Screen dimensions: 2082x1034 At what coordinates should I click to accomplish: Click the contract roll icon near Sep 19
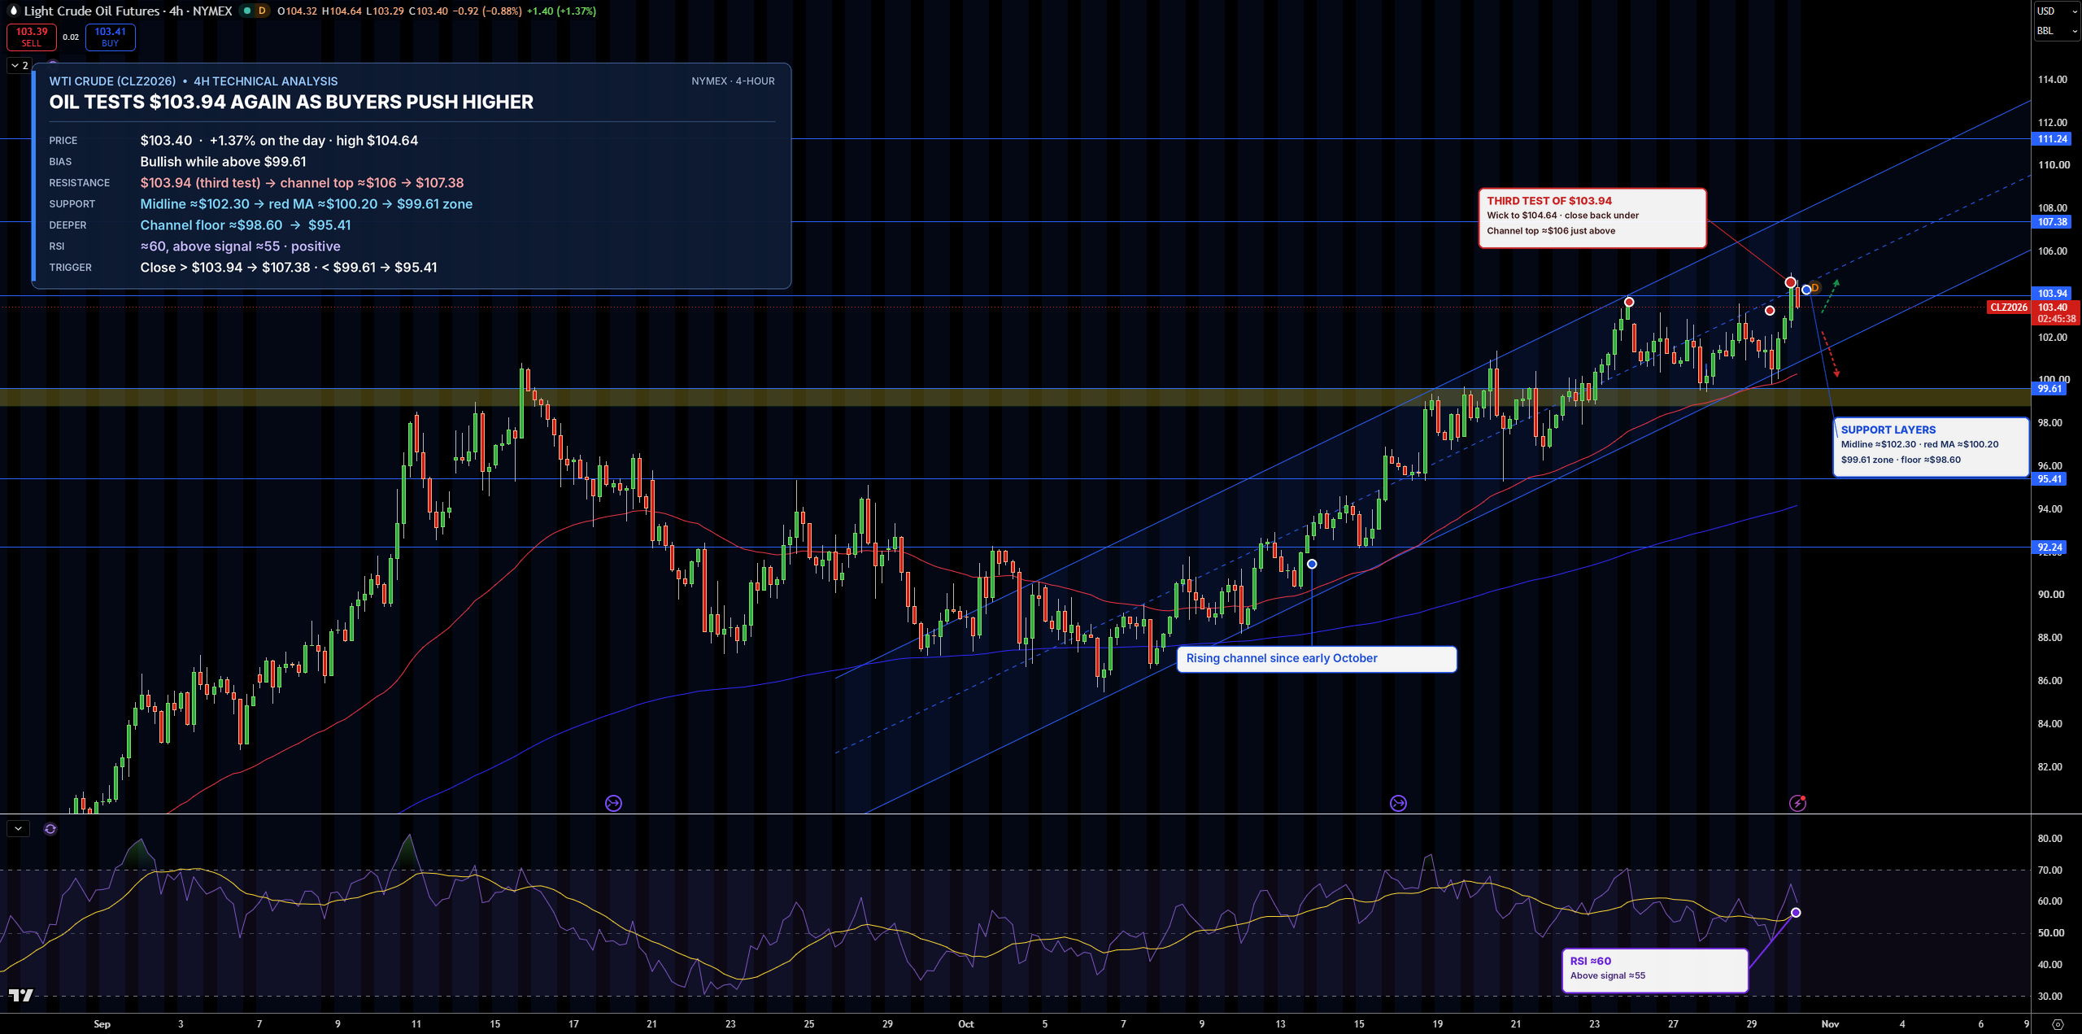[x=613, y=803]
